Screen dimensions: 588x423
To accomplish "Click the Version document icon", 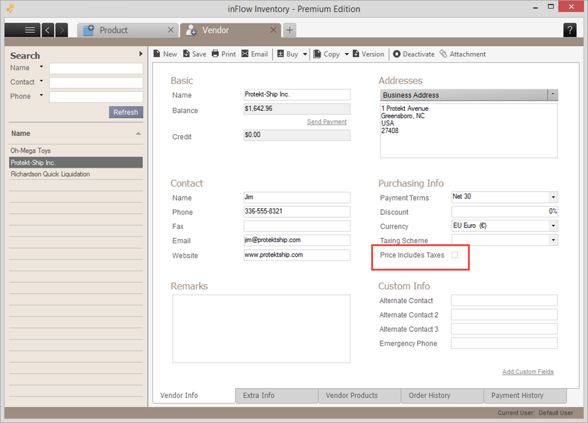I will 356,54.
